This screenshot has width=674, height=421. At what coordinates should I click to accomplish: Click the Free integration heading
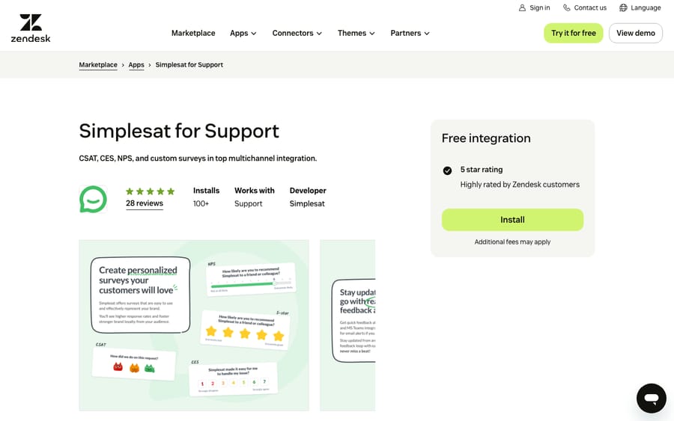tap(486, 138)
